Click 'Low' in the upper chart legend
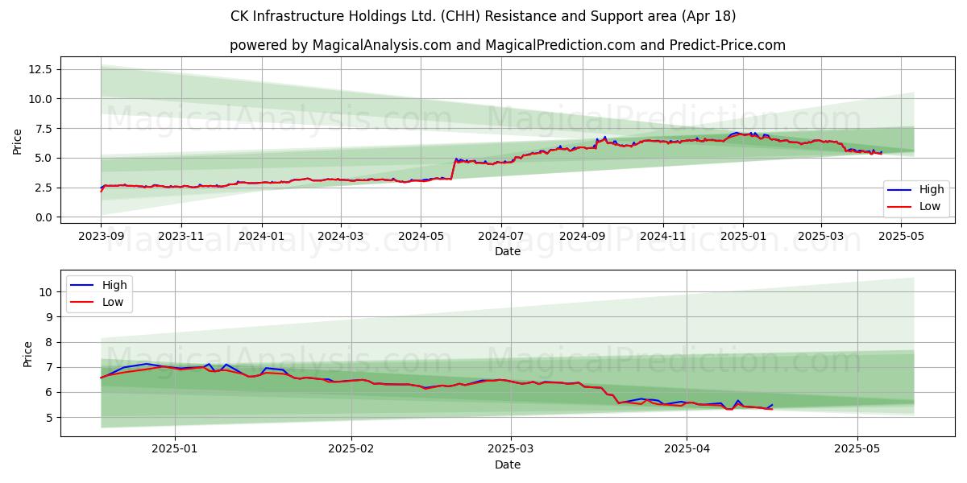967x483 pixels. click(931, 207)
